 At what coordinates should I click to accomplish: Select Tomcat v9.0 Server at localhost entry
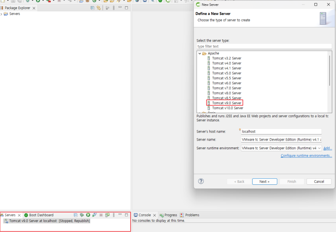47,221
